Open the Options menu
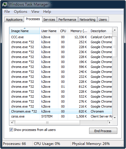Screen dimensions: 126x149 21,12
